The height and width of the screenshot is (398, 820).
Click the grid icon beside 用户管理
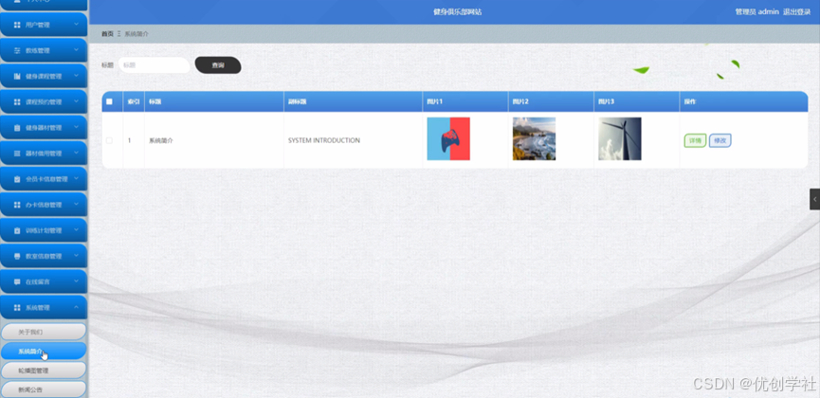pos(17,25)
